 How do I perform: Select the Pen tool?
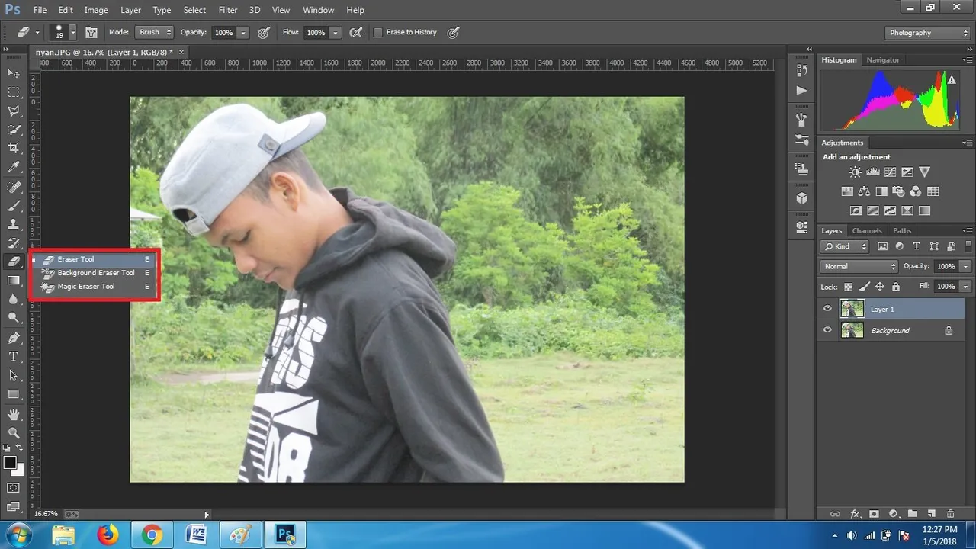[14, 338]
